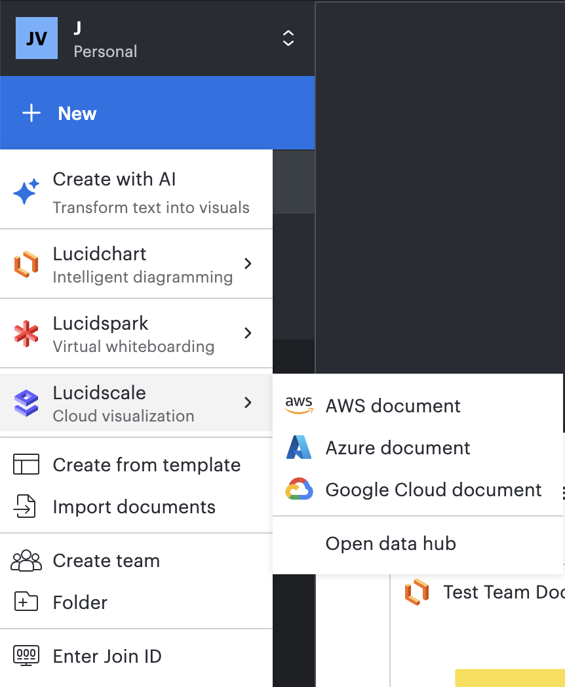Create an AWS document
Image resolution: width=565 pixels, height=687 pixels.
click(x=418, y=406)
